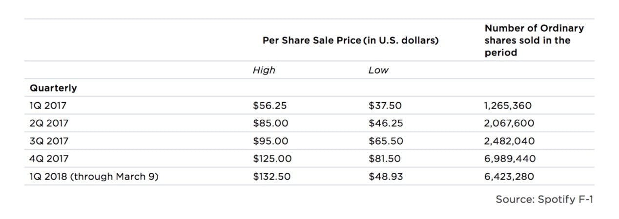Select the 6,989,440 shares sold cell
The height and width of the screenshot is (219, 619).
[510, 159]
